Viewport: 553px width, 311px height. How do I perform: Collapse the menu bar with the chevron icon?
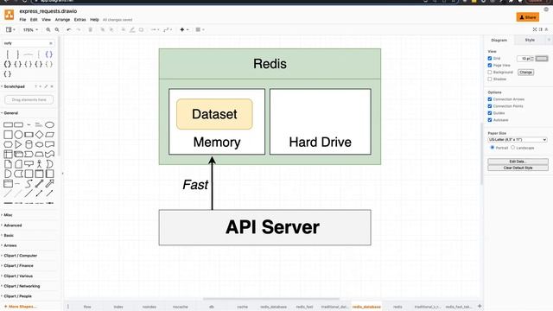tap(546, 29)
